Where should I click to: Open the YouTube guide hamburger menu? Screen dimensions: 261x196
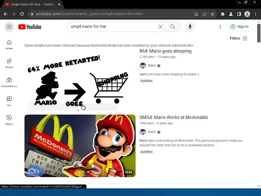(9, 27)
